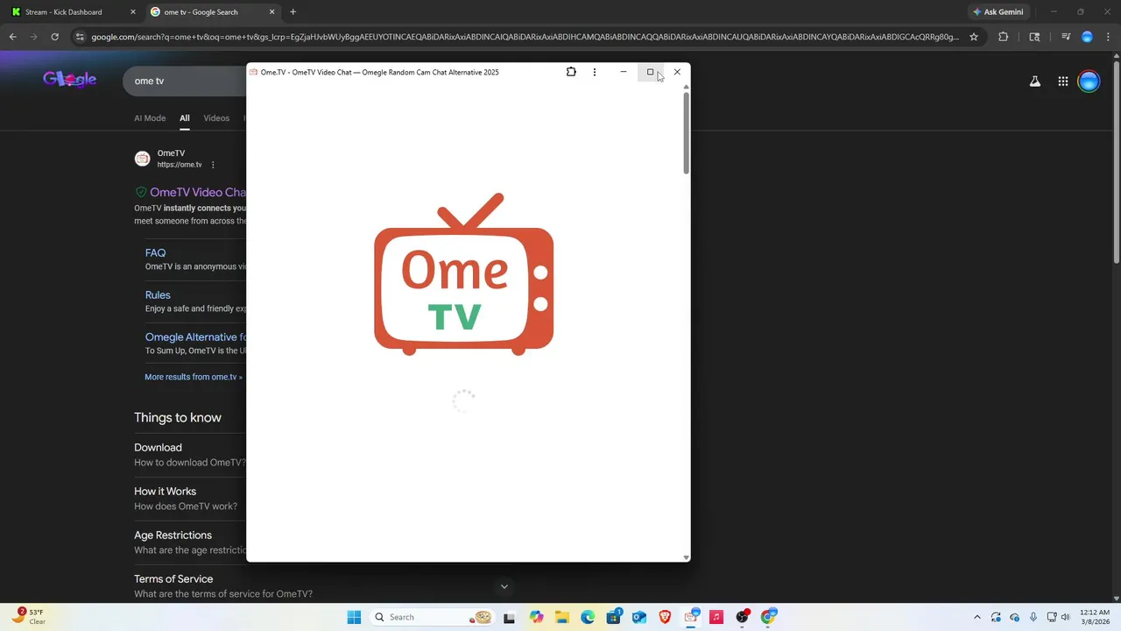Screen dimensions: 1121x631
Task: Open the Google apps grid
Action: [x=1062, y=82]
